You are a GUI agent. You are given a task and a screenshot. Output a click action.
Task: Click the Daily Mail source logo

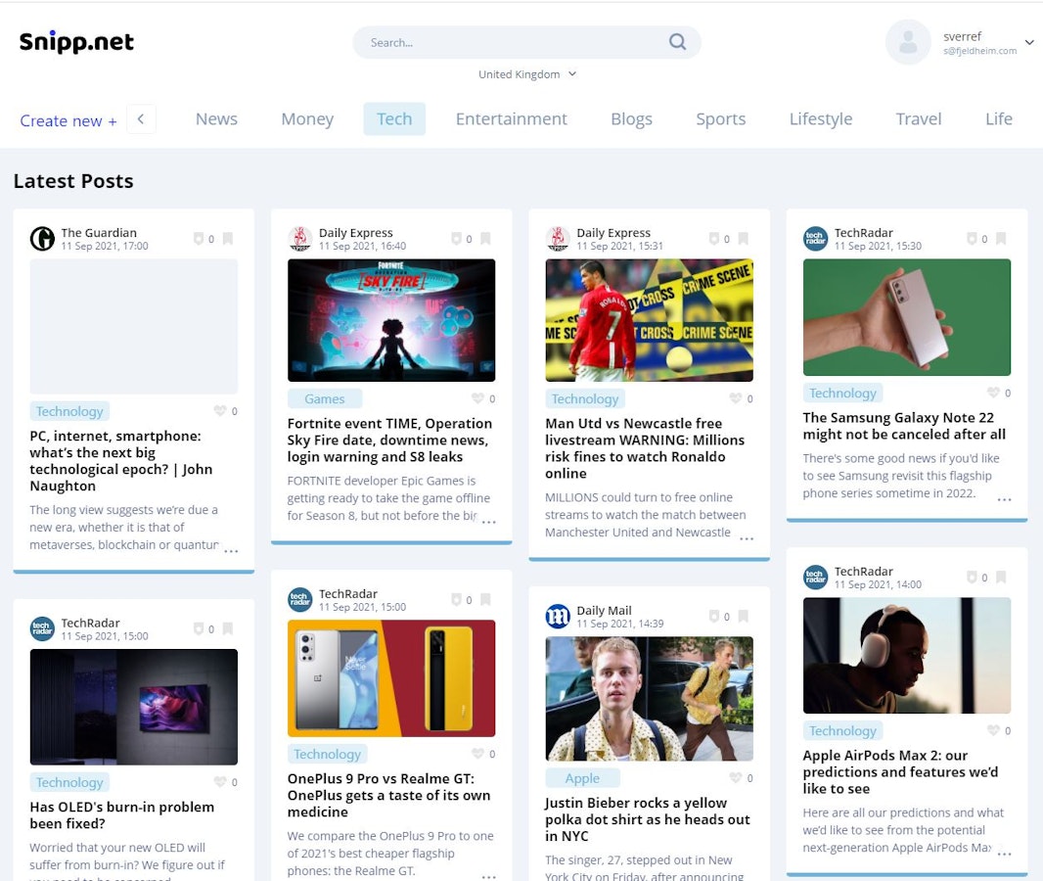(x=558, y=616)
